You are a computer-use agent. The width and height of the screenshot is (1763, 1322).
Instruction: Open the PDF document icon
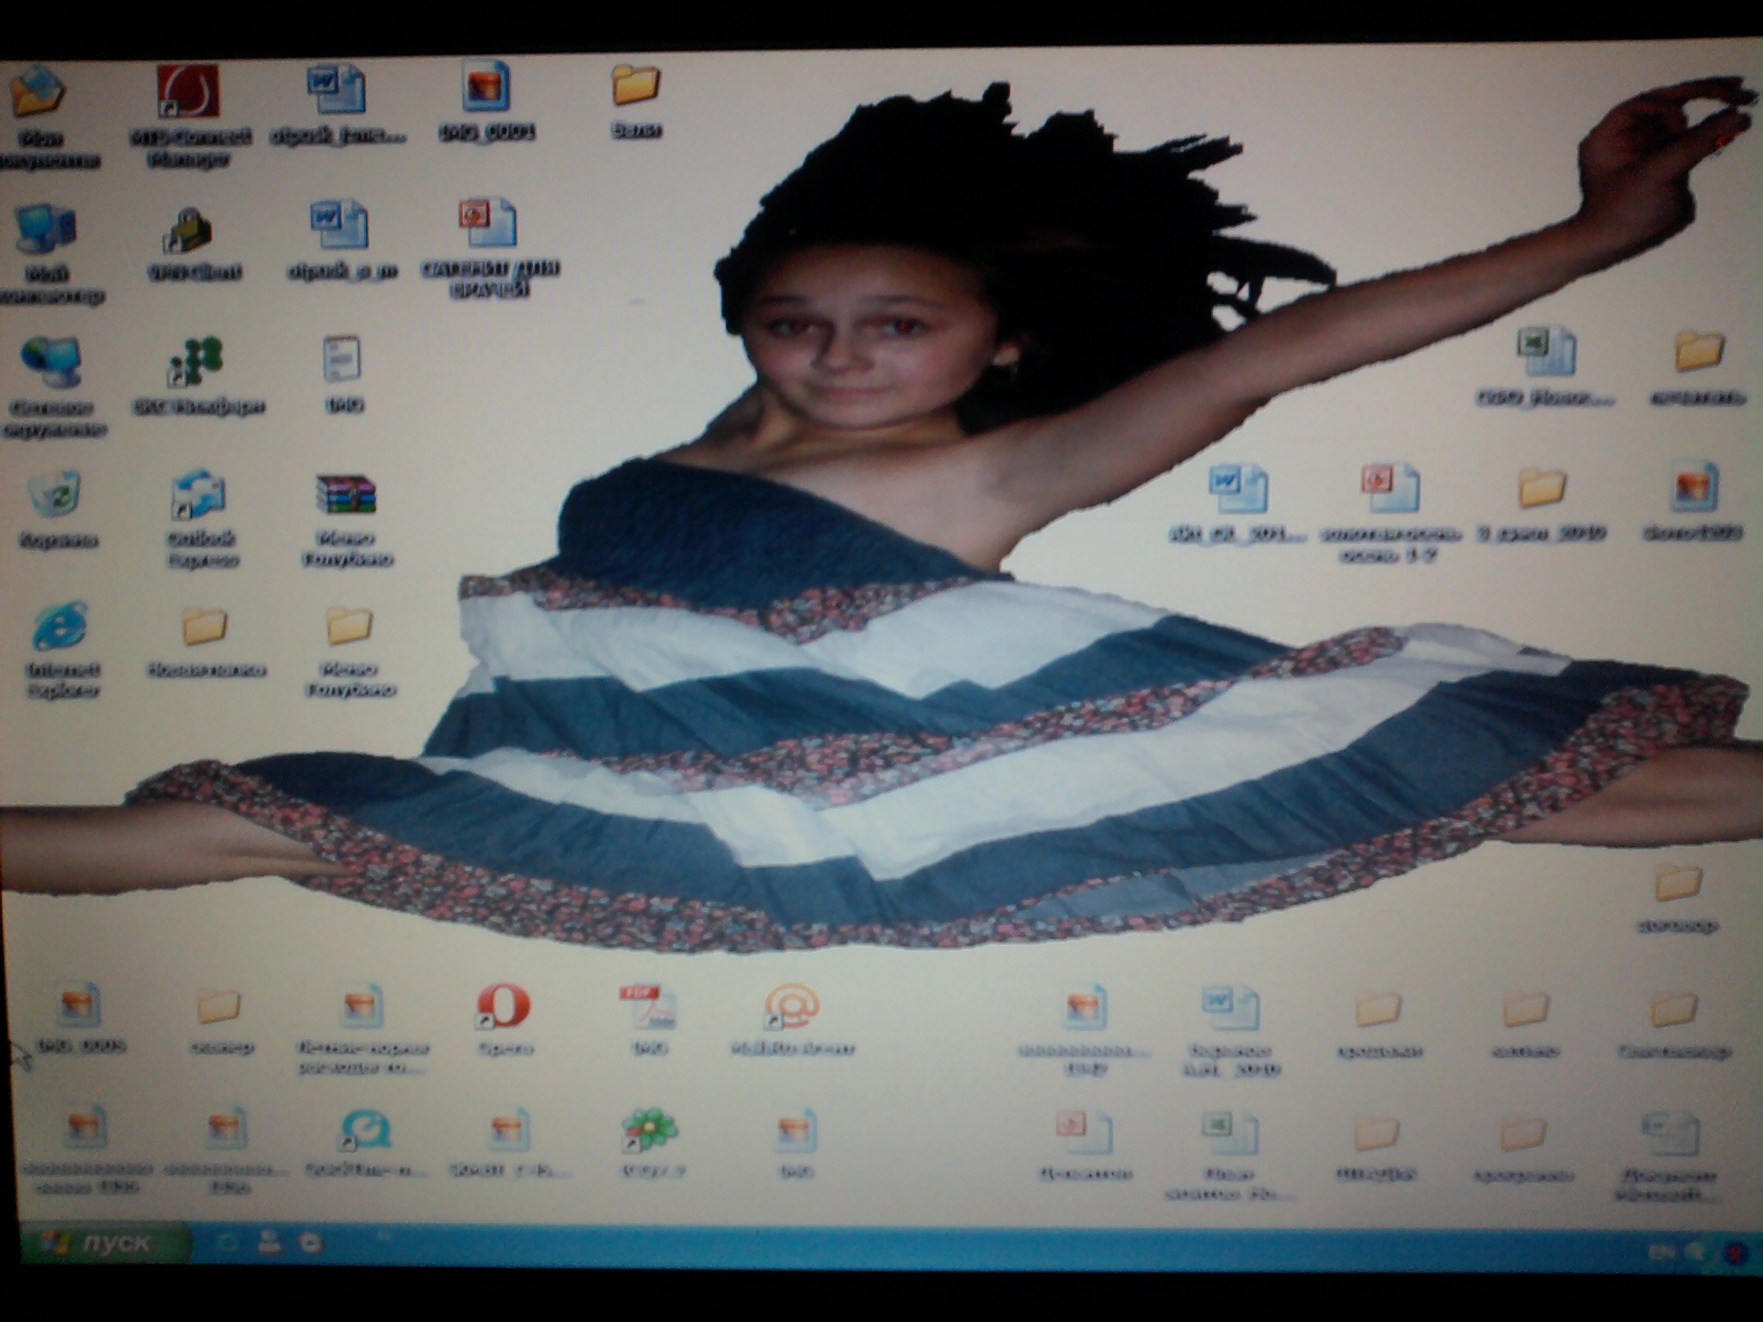click(648, 1008)
